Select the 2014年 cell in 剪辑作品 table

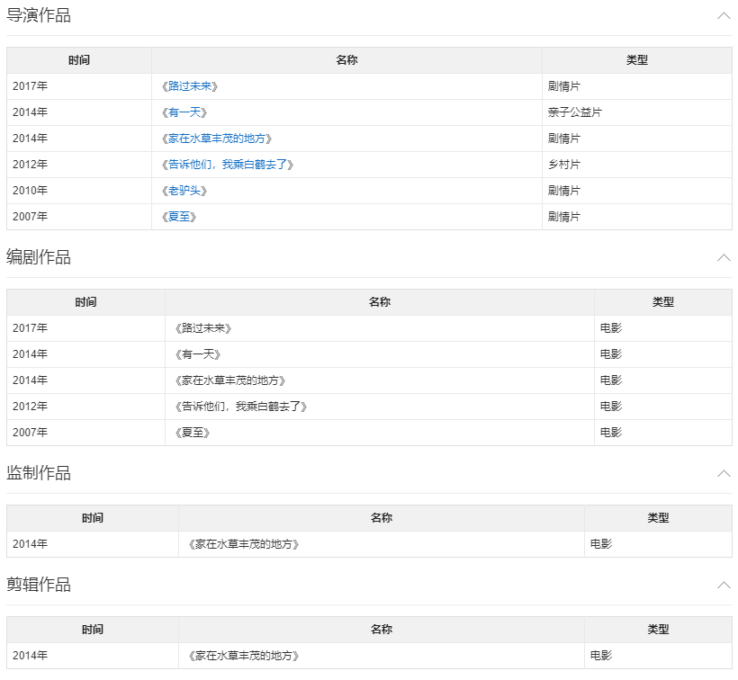(x=93, y=656)
